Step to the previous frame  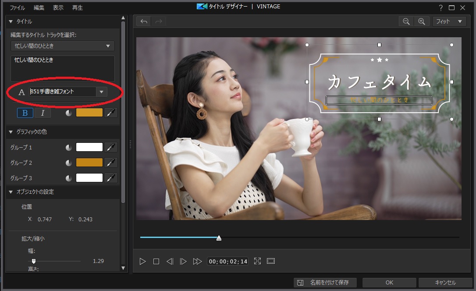click(170, 261)
